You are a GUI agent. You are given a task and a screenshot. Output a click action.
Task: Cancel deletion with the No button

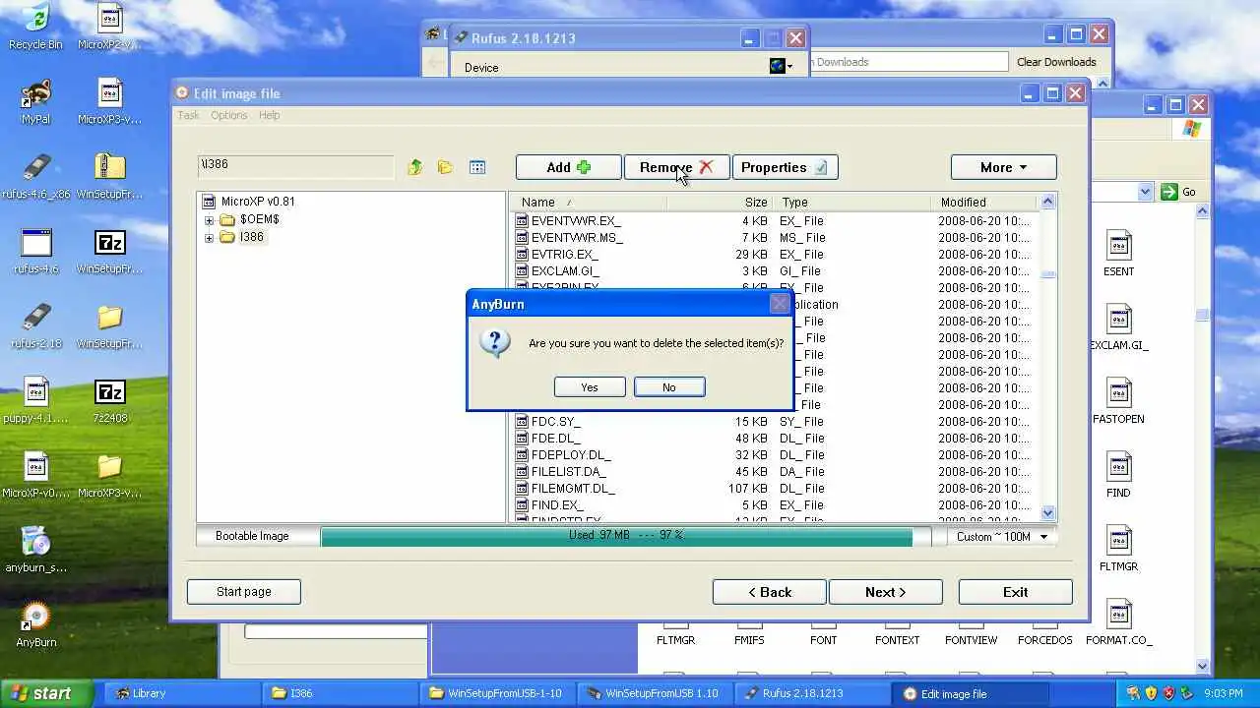pyautogui.click(x=669, y=387)
